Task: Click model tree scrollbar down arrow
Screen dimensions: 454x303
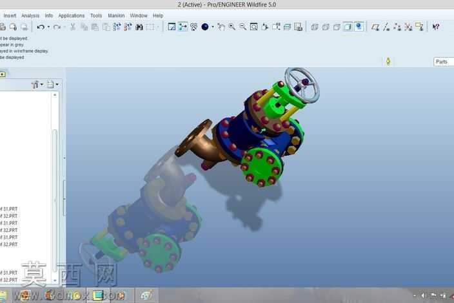Action: (55, 280)
